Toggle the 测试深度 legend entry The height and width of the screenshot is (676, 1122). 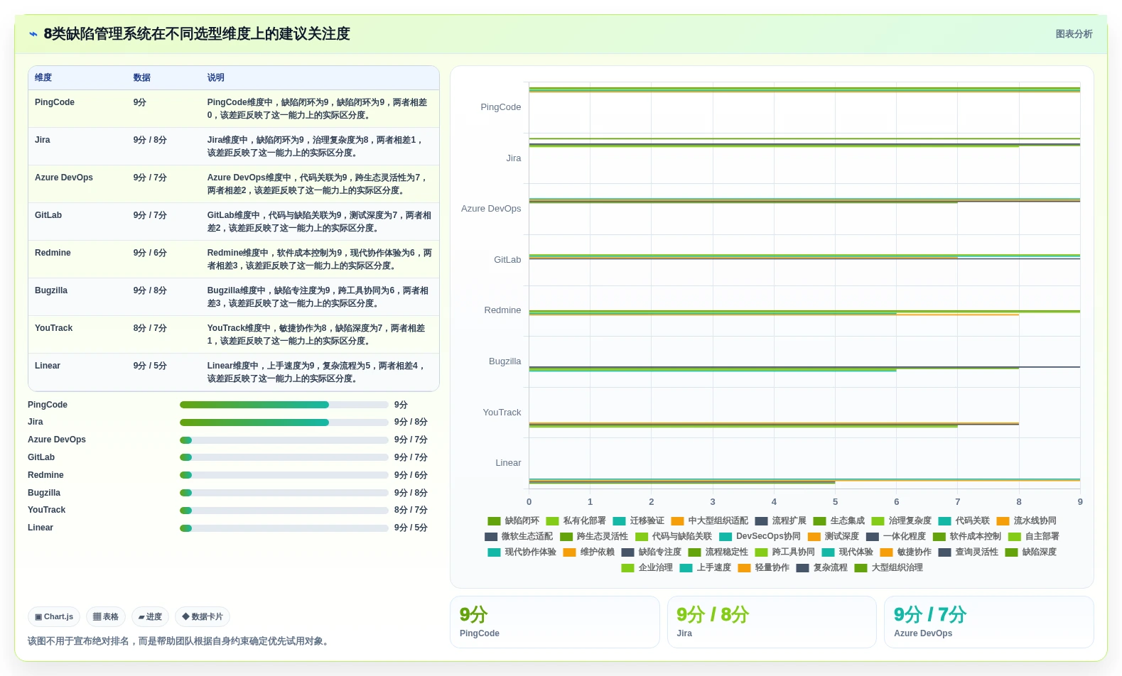pyautogui.click(x=834, y=537)
